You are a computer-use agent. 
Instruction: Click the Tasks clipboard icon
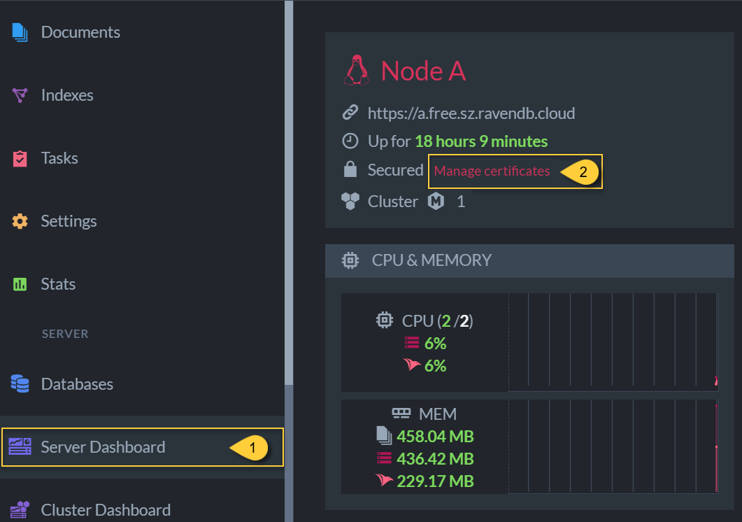point(20,158)
